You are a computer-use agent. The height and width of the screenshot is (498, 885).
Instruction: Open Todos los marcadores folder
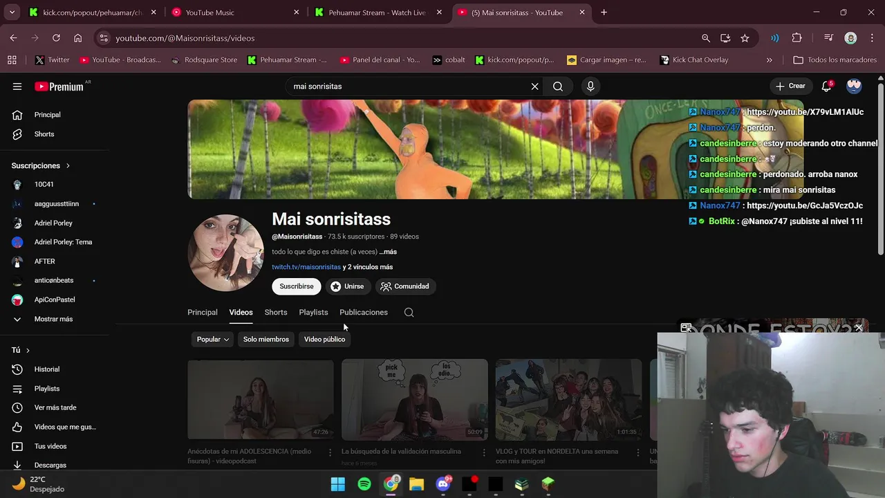[x=835, y=60]
